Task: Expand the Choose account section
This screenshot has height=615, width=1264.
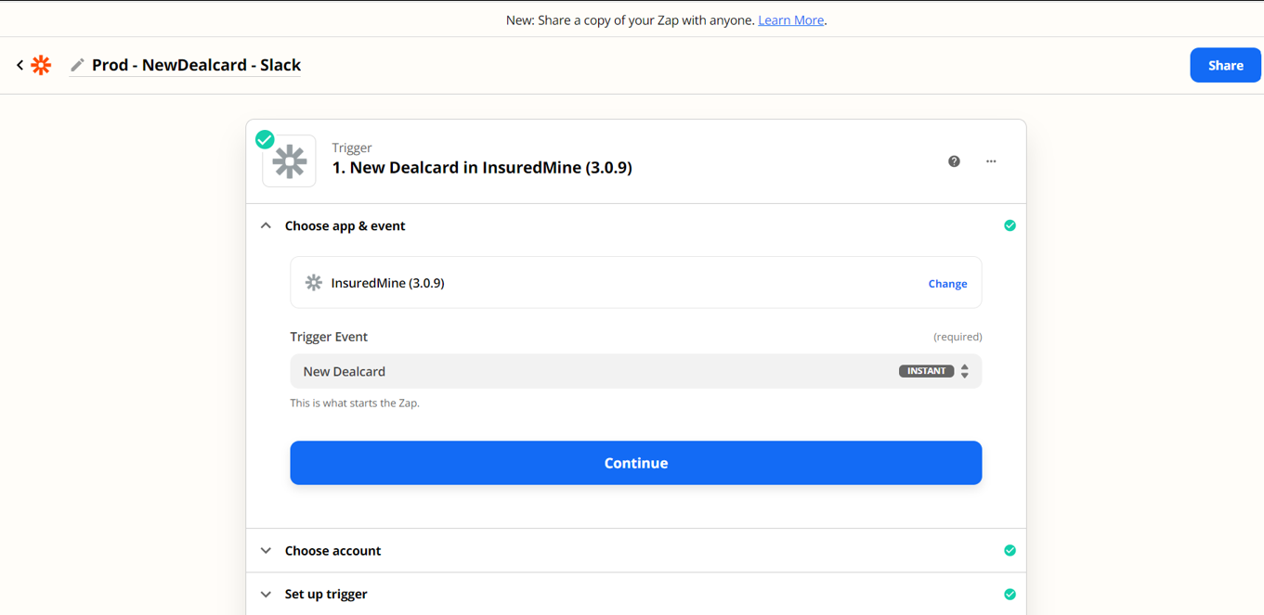Action: click(266, 550)
